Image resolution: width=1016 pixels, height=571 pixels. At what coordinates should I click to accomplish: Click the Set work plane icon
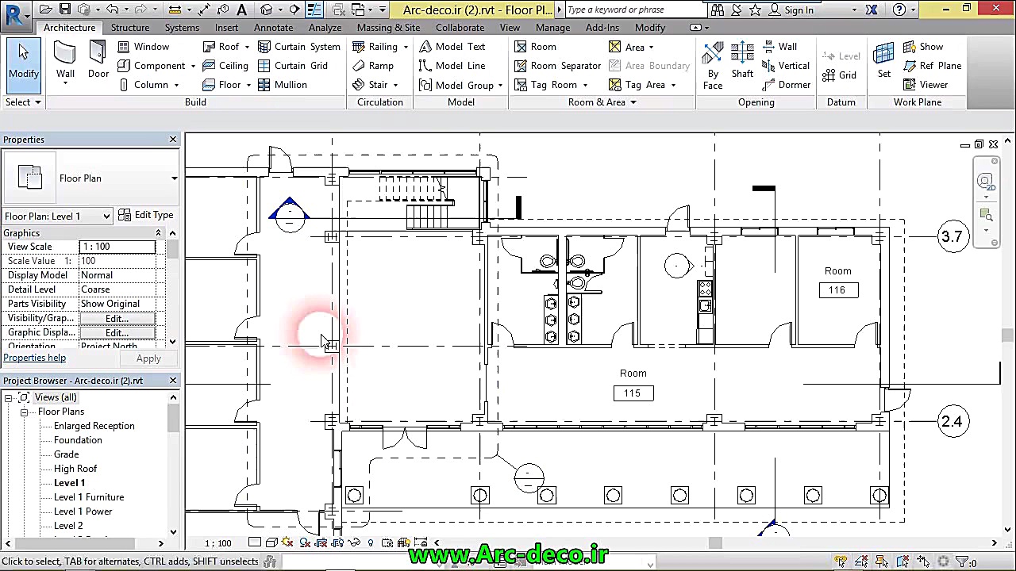click(883, 61)
